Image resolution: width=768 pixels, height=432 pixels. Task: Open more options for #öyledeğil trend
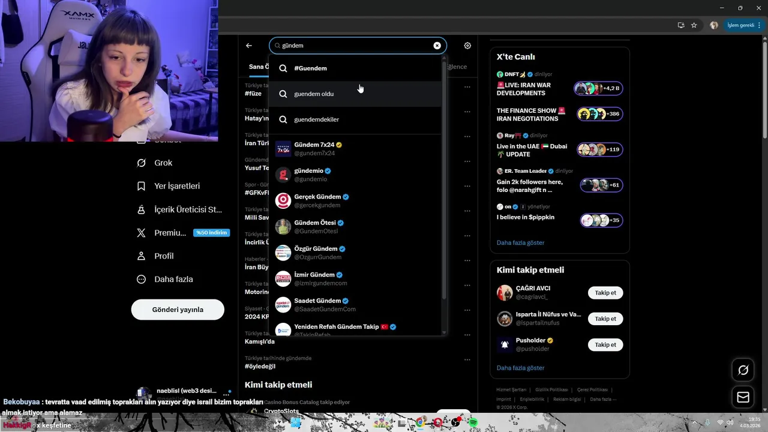click(467, 359)
